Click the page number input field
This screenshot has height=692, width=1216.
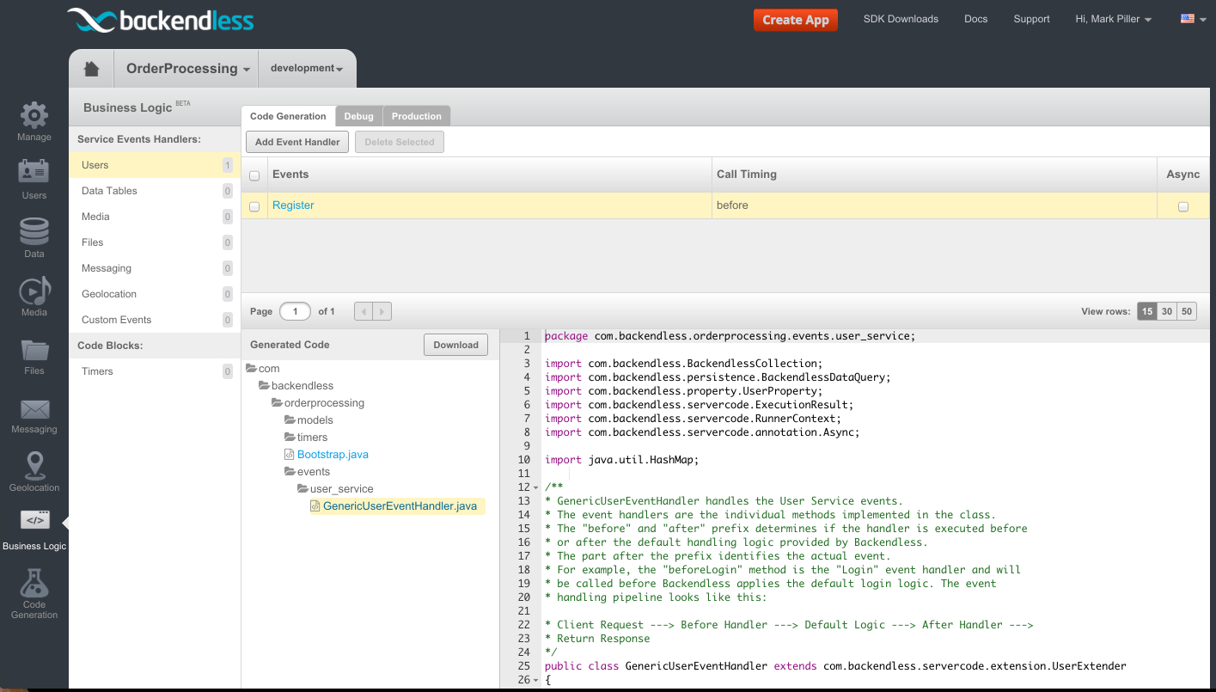(x=295, y=311)
